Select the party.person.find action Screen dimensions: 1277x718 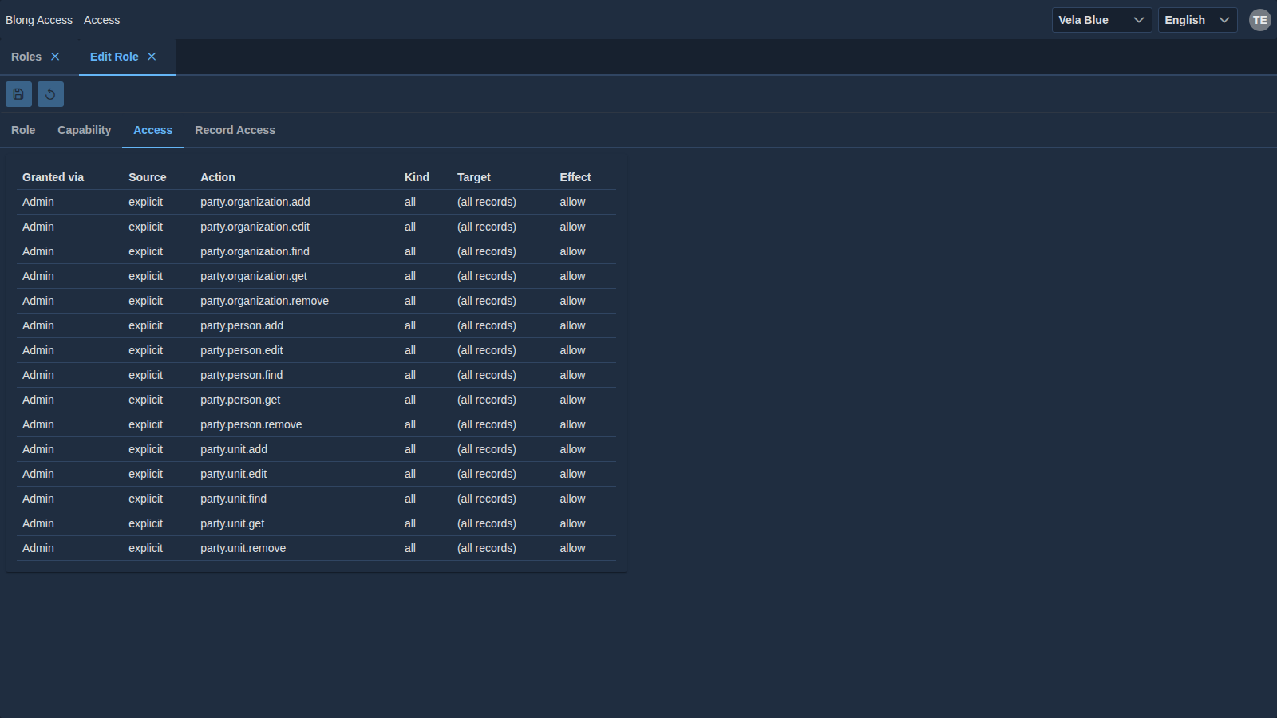(x=241, y=375)
